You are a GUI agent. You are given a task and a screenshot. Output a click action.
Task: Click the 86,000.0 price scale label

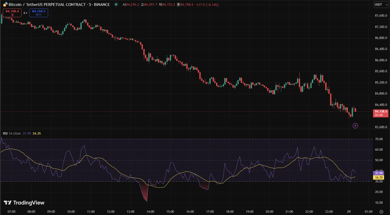tap(381, 60)
